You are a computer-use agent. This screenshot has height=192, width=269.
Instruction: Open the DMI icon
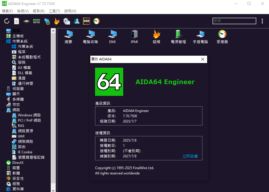[112, 37]
